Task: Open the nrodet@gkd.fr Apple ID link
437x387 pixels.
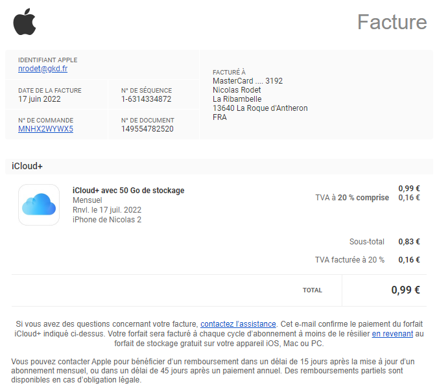Action: (43, 69)
